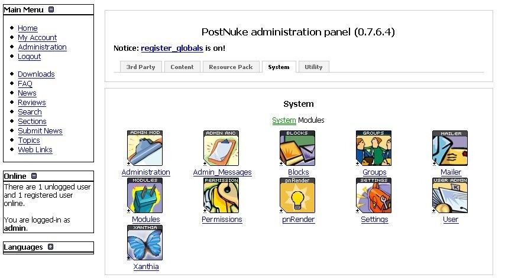The height and width of the screenshot is (278, 505).
Task: Click the panel title with version 0.7.6.4
Action: tap(298, 32)
